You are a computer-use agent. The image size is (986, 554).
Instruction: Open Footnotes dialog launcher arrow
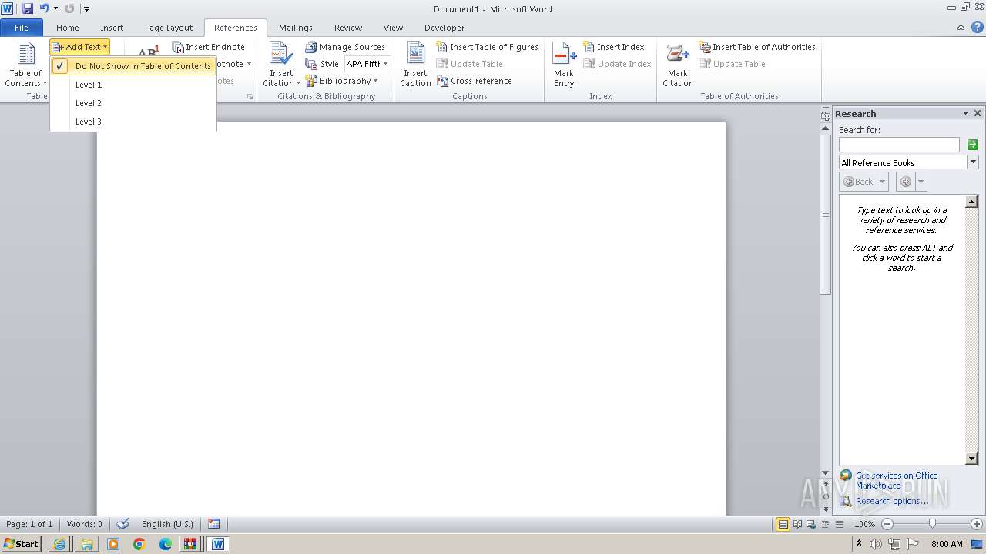(250, 97)
